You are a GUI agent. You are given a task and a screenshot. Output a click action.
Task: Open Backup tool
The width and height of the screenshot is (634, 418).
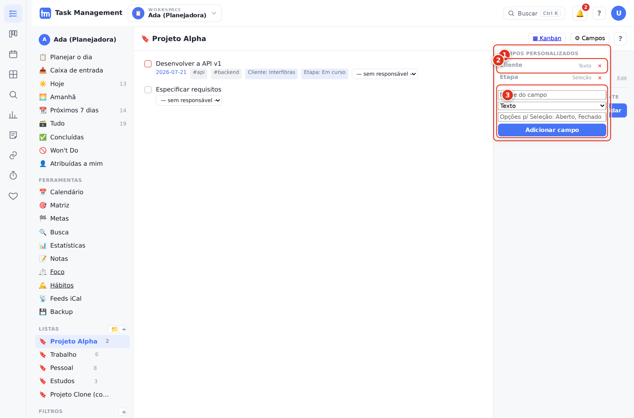pyautogui.click(x=83, y=312)
